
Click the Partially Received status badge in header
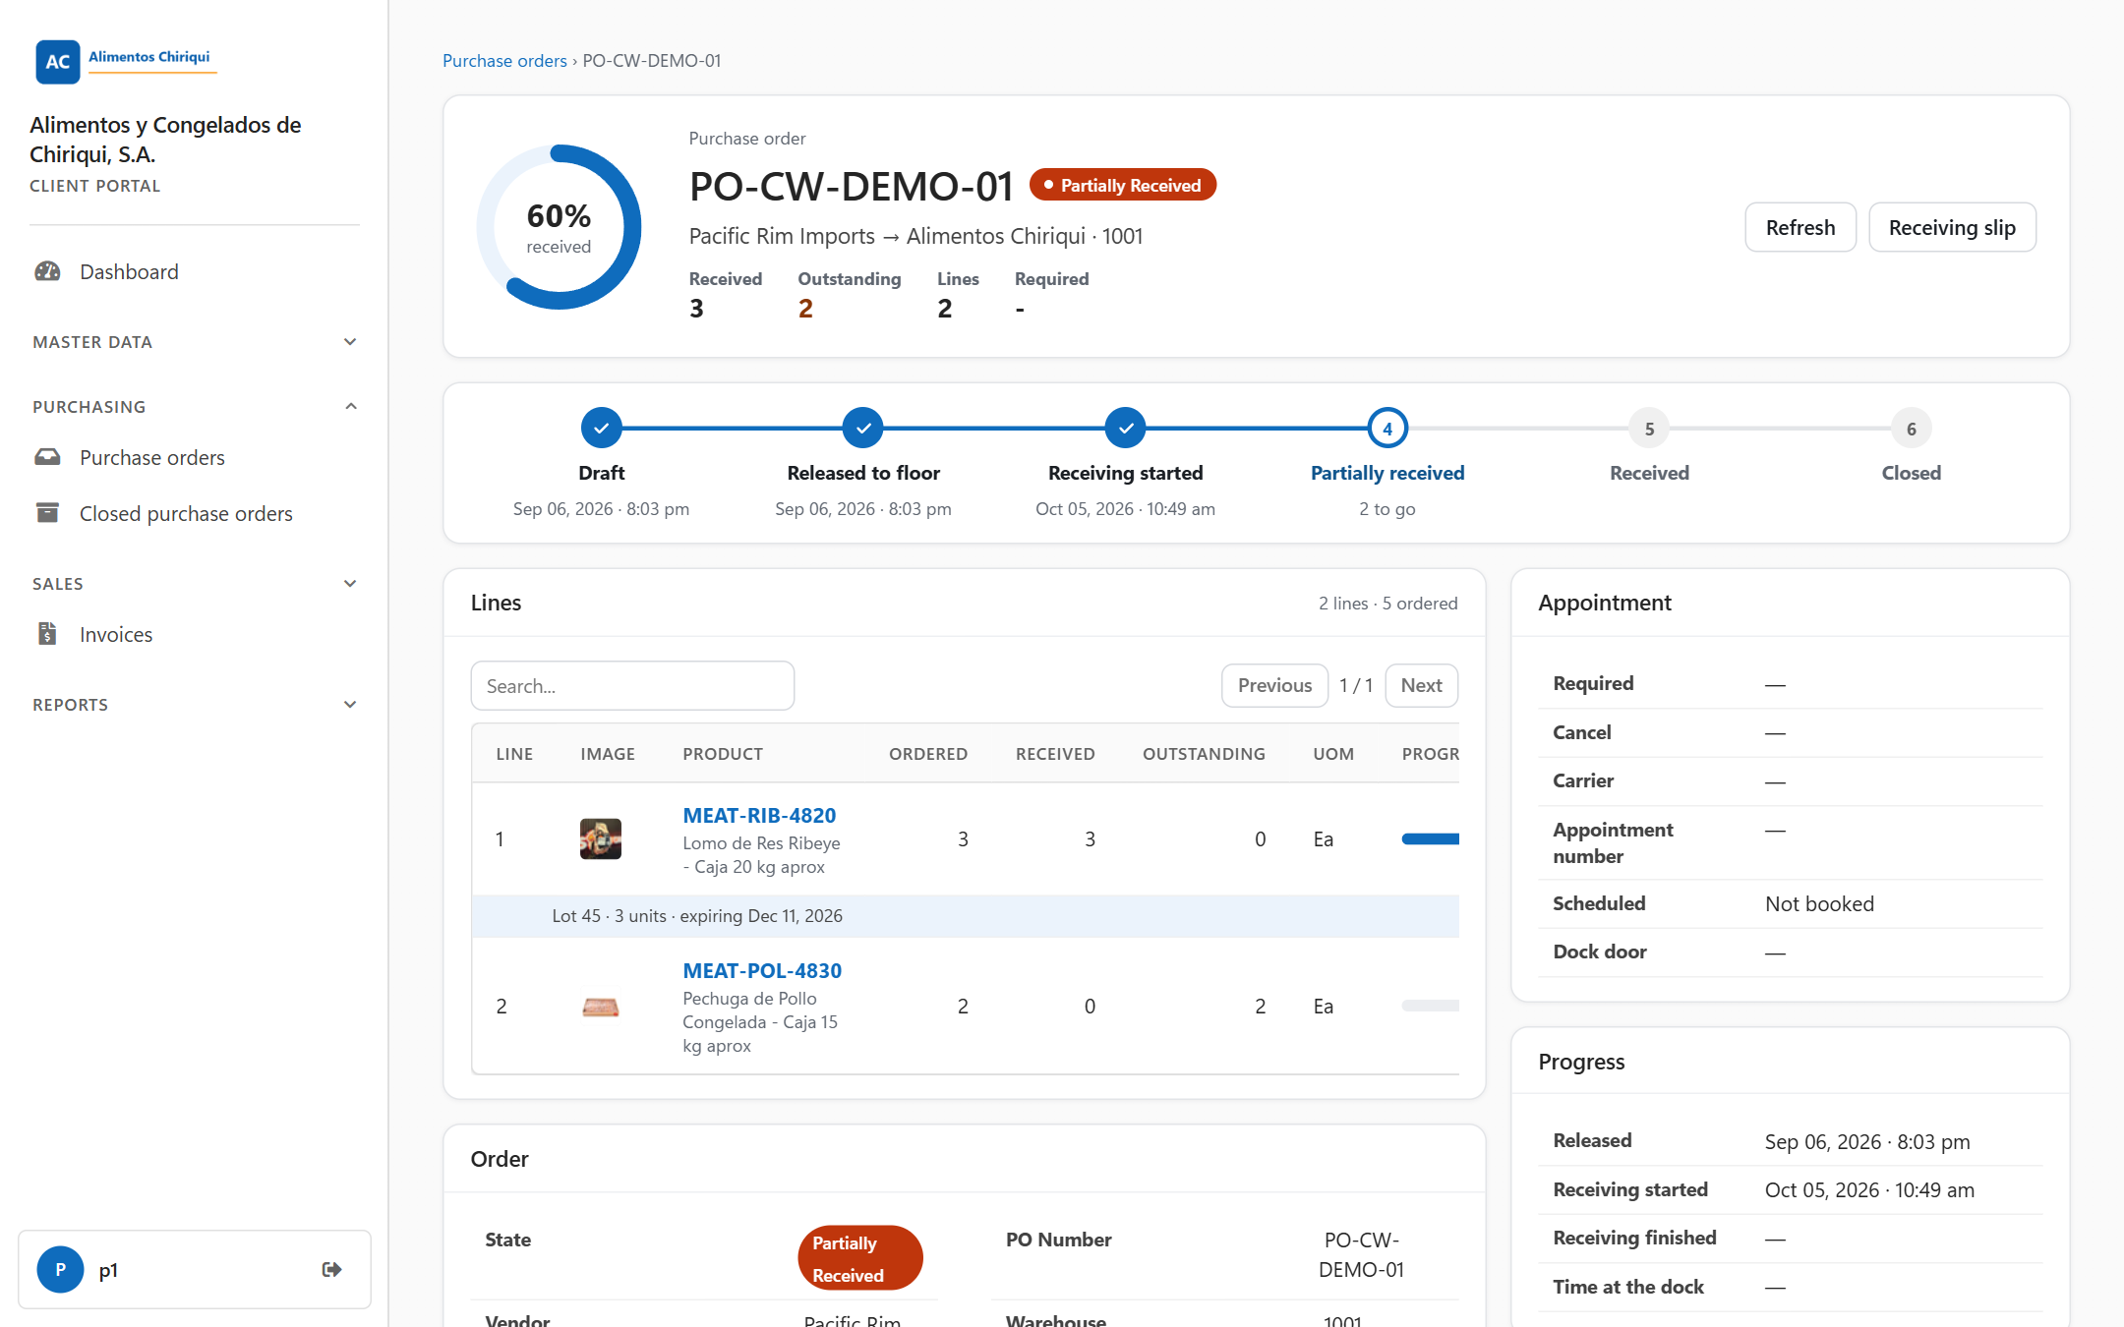pyautogui.click(x=1122, y=185)
